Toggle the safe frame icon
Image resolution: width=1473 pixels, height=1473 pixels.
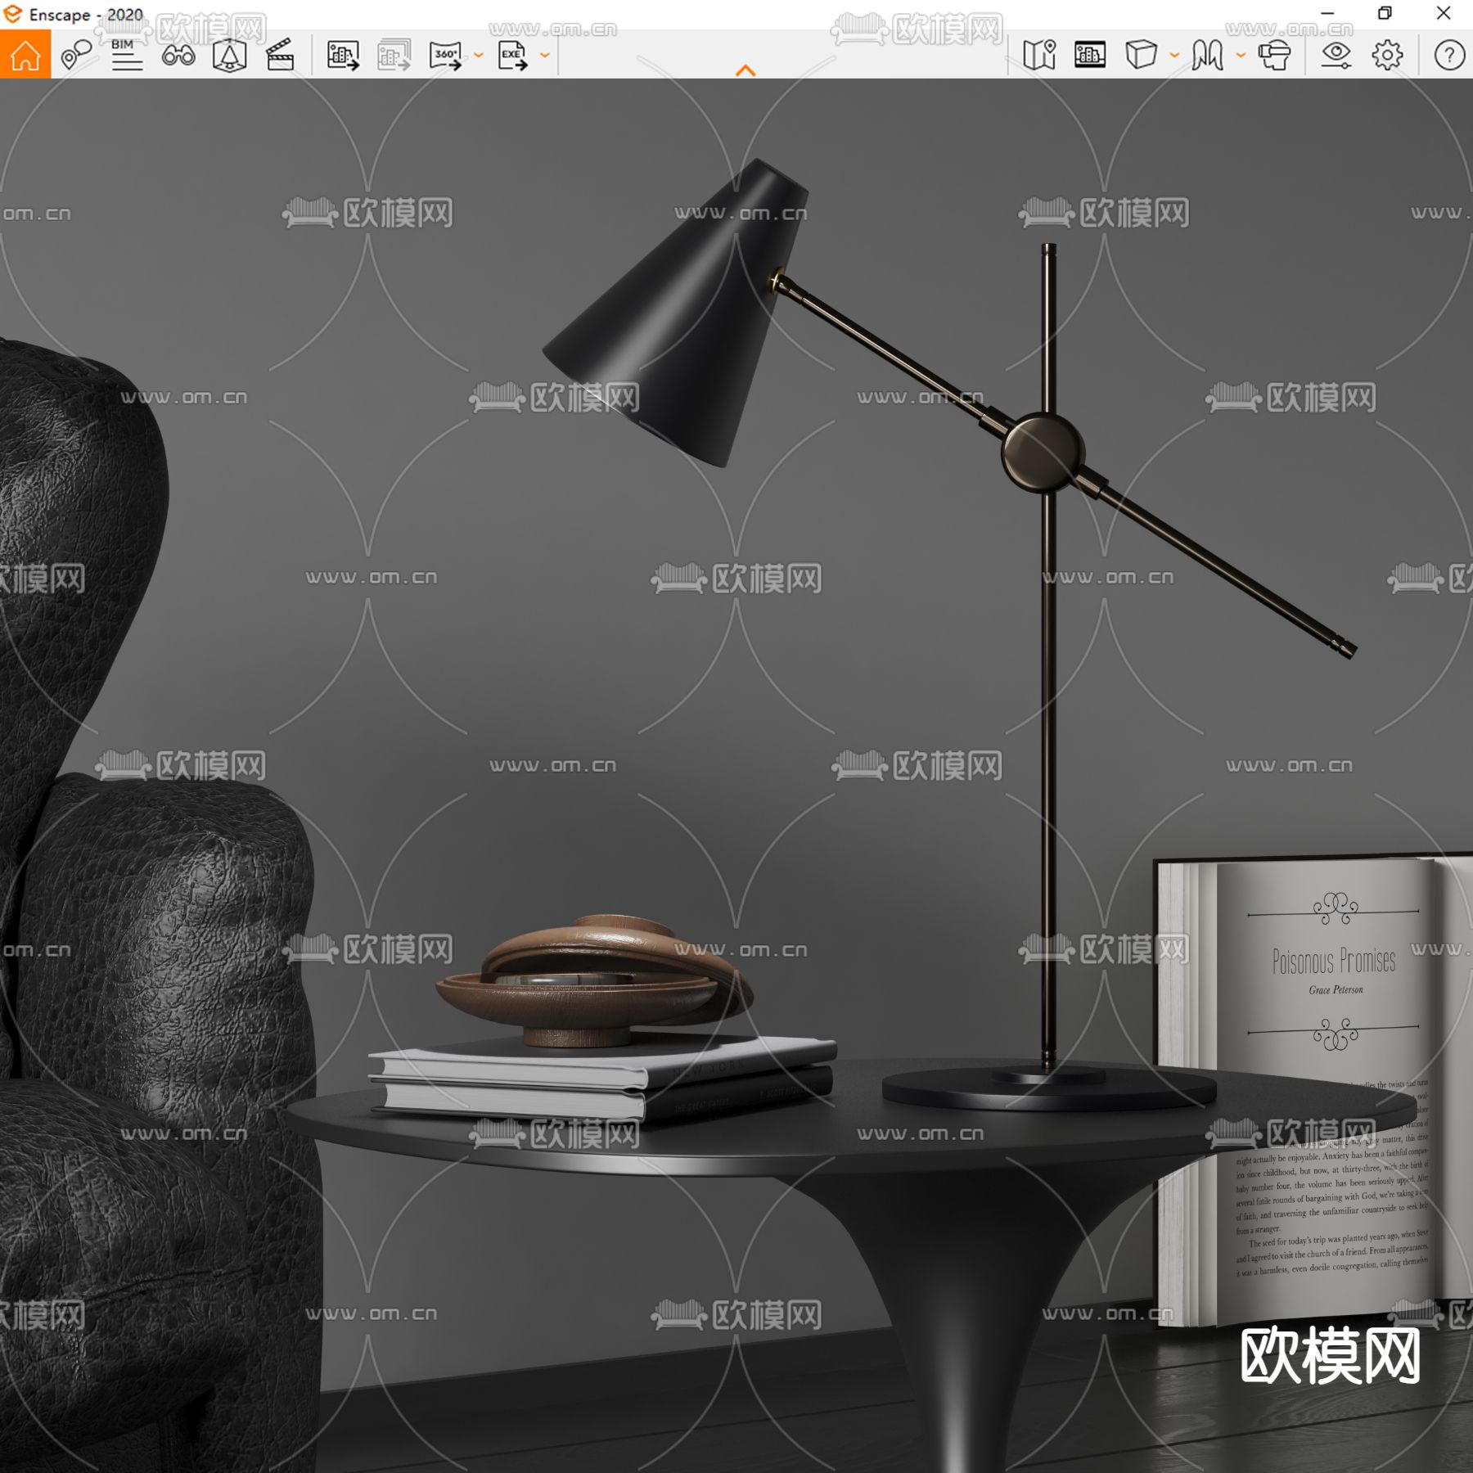coord(1090,55)
